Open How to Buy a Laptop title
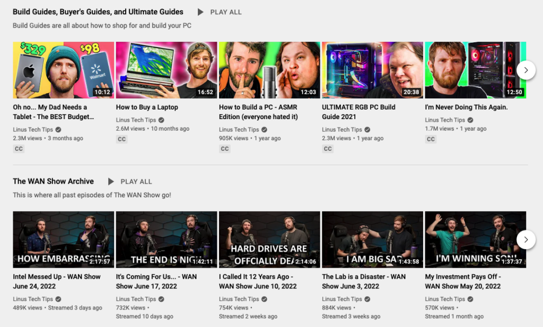543x327 pixels. coord(147,107)
